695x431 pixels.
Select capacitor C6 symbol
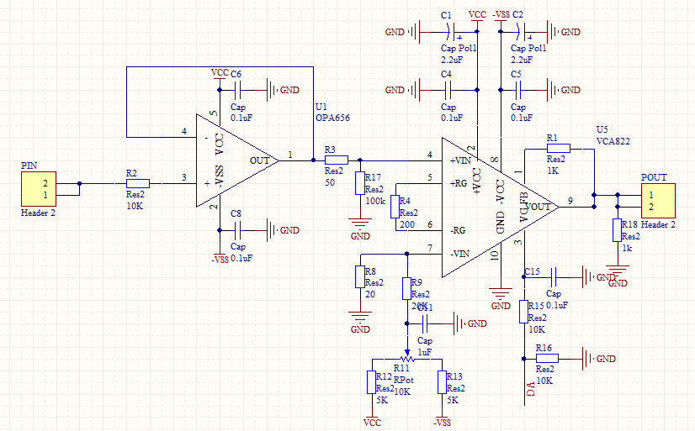coord(237,90)
